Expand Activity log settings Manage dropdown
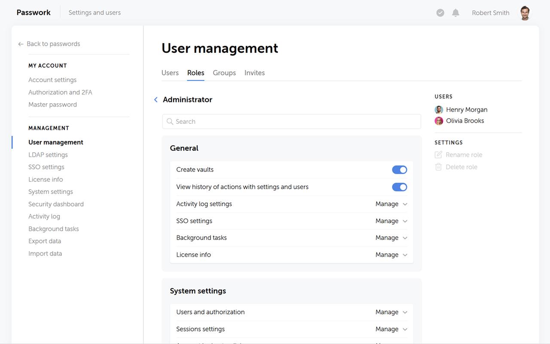This screenshot has width=550, height=344. (391, 204)
